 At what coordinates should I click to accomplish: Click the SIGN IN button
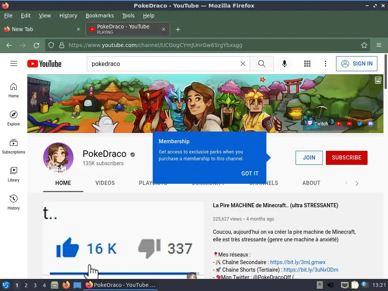(x=357, y=64)
